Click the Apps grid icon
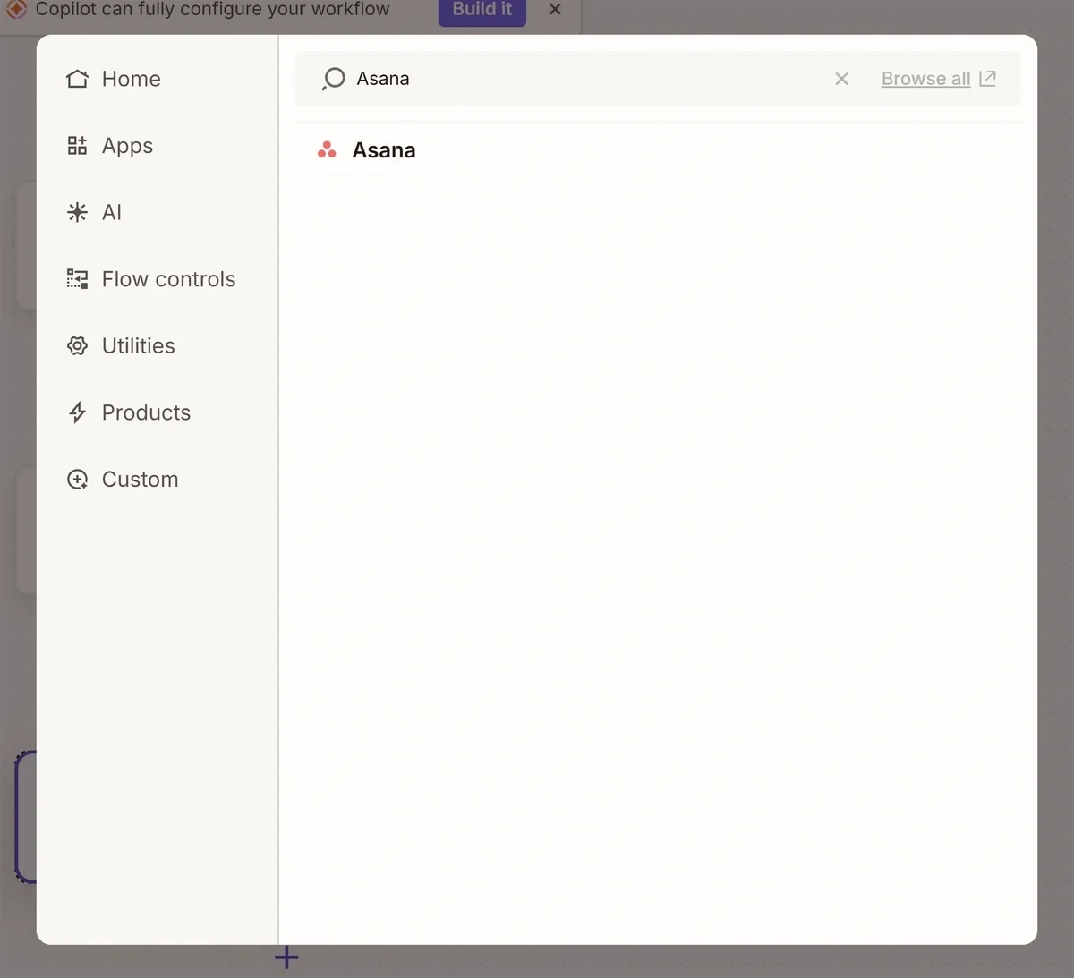 [x=78, y=145]
